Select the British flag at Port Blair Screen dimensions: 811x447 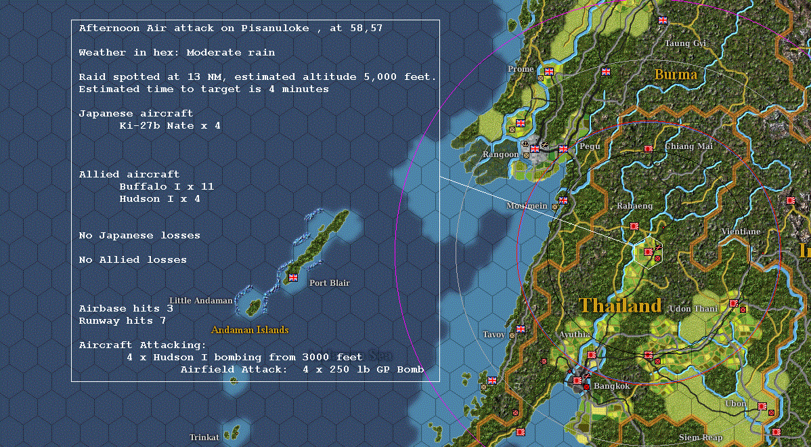[293, 277]
